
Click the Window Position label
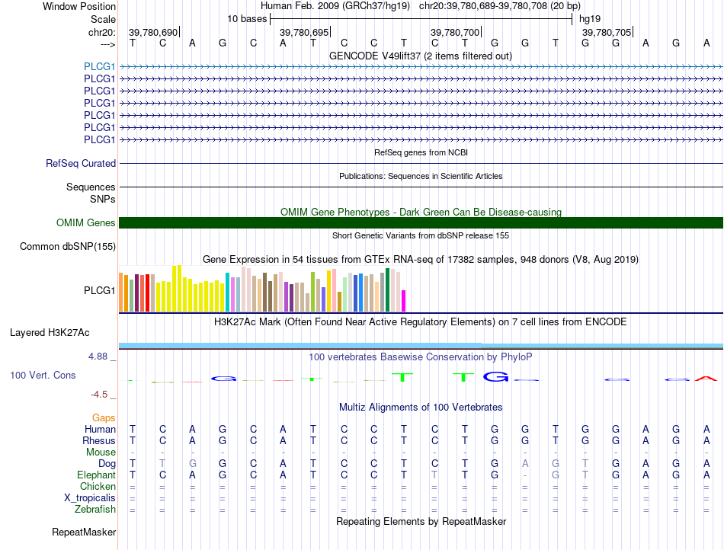click(79, 6)
